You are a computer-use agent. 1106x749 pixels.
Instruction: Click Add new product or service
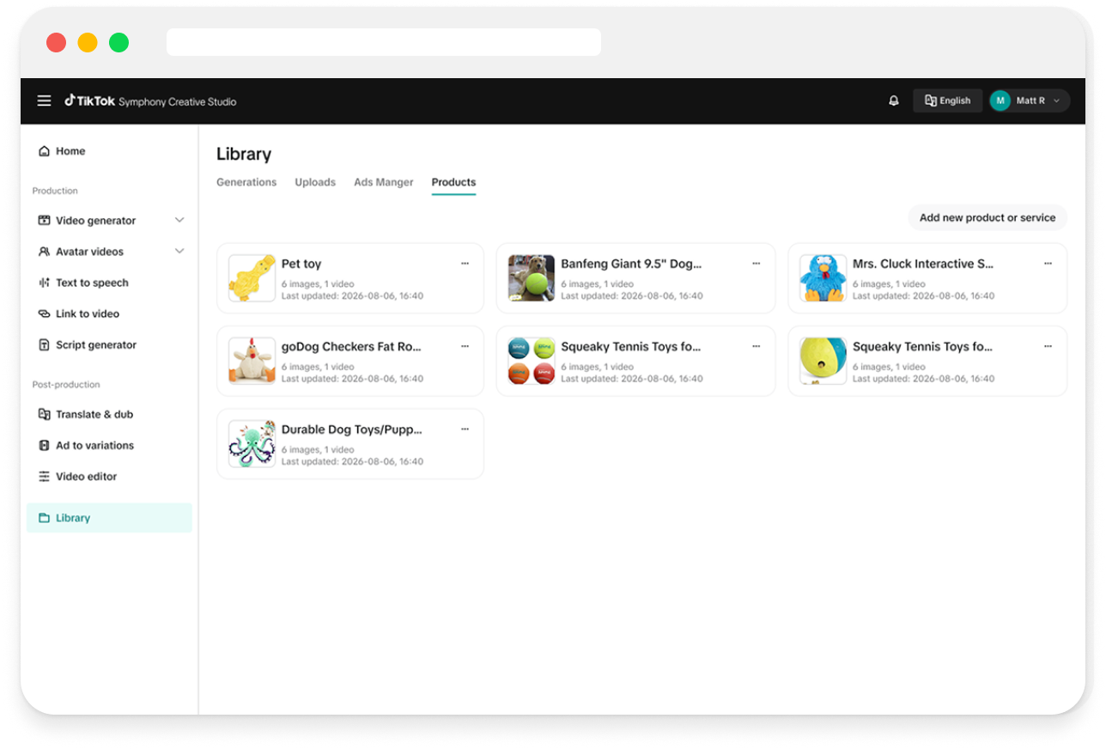tap(987, 217)
